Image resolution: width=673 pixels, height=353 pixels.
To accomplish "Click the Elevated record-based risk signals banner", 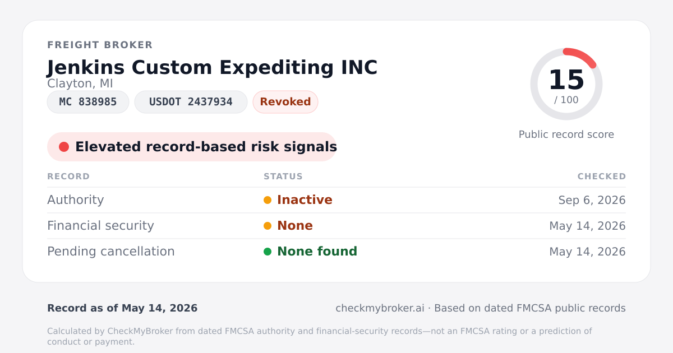I will click(x=192, y=147).
